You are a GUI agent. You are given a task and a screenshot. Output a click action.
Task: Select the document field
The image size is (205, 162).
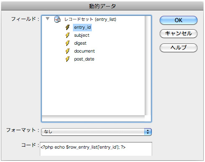[84, 51]
